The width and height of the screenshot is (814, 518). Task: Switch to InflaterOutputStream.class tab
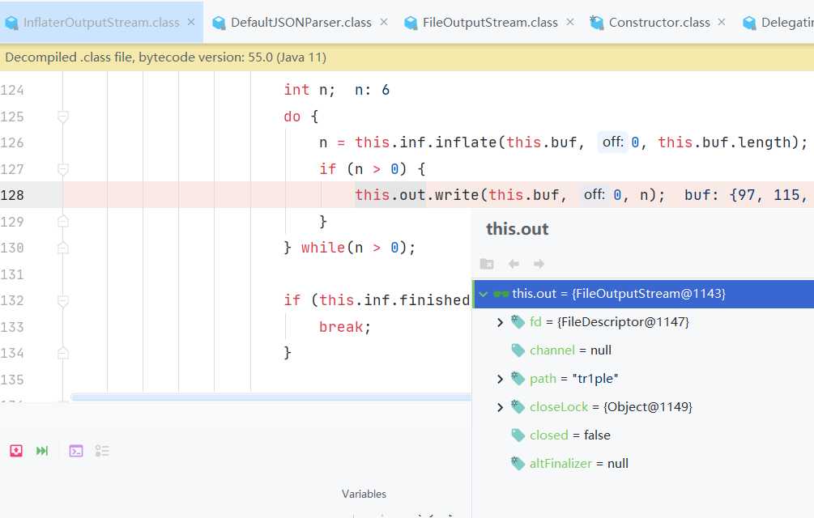[x=101, y=23]
